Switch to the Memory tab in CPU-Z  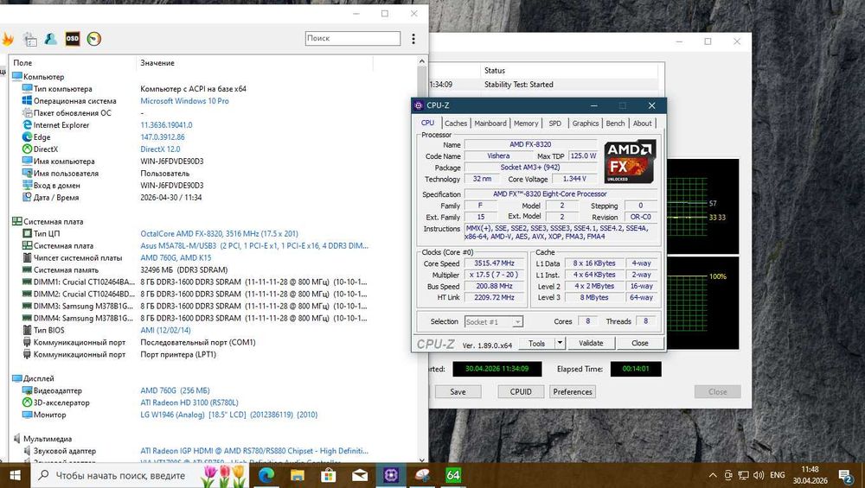click(526, 124)
